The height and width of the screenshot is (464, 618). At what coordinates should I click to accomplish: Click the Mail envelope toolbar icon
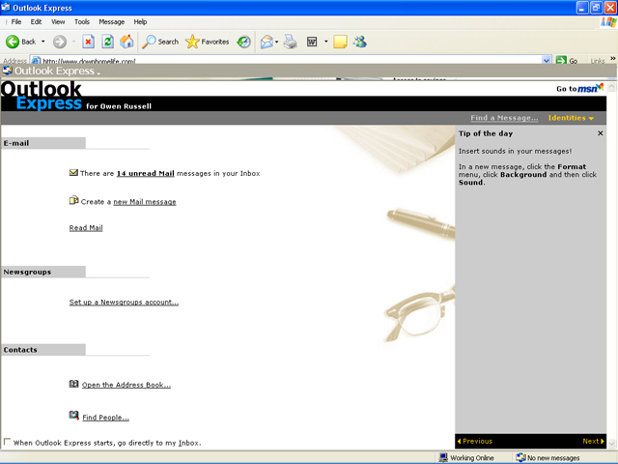tap(267, 42)
